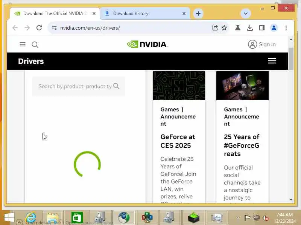Open the GeForce at CES 2025 thumbnail image
The width and height of the screenshot is (301, 225).
(179, 86)
